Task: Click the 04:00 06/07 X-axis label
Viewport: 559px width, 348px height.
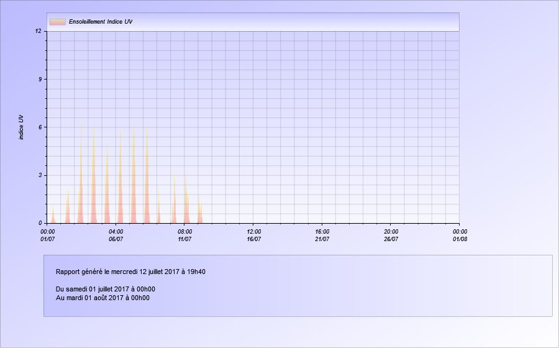Action: 116,235
